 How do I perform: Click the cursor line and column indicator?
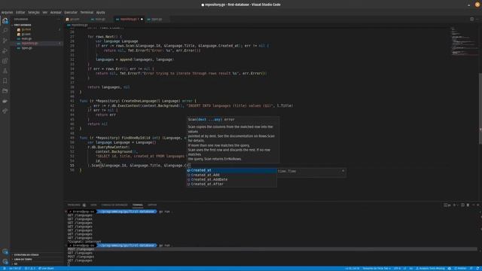(352, 269)
